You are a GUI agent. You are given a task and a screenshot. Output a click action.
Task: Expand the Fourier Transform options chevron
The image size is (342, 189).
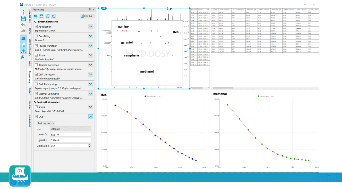[x=91, y=46]
